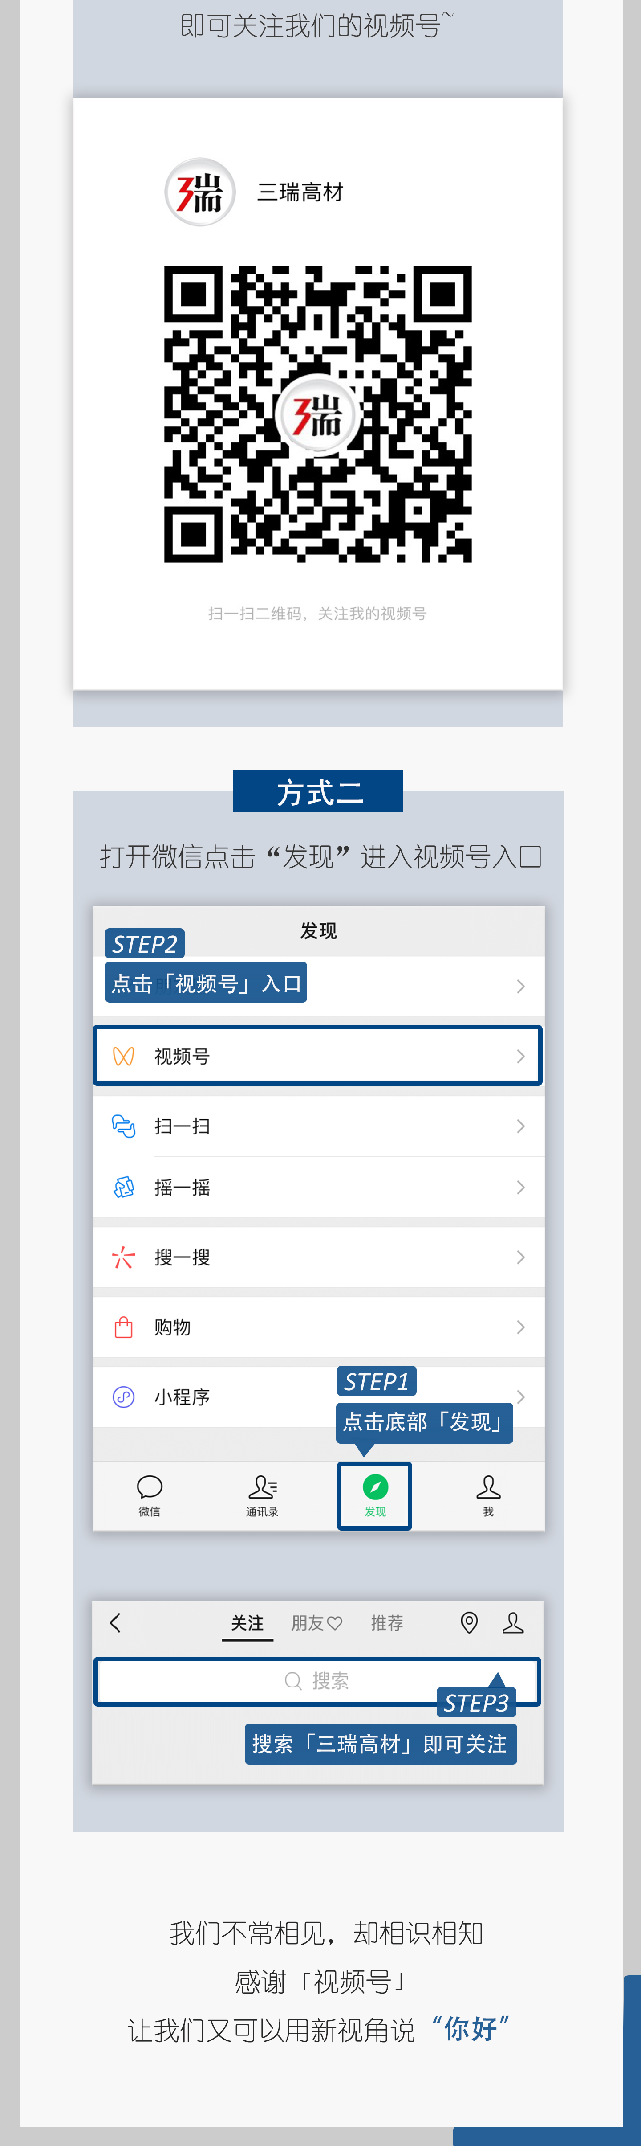Switch to the 通讯录 bottom tab

click(x=262, y=1495)
